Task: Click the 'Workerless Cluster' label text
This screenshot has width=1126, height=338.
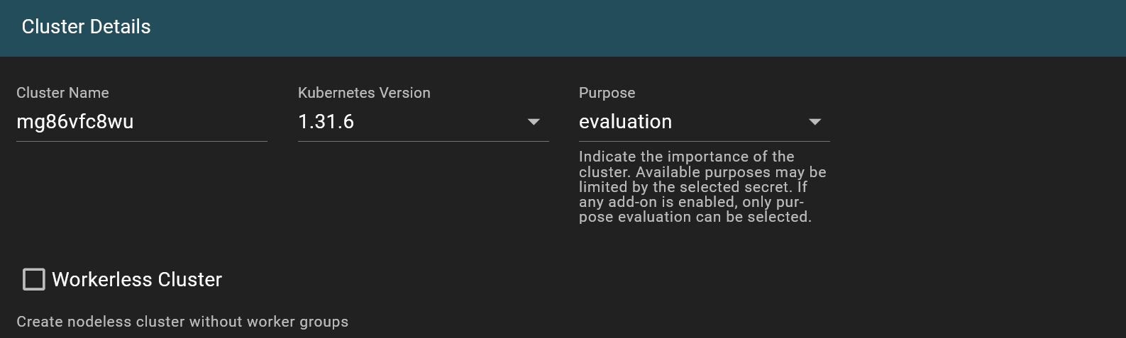Action: 137,279
